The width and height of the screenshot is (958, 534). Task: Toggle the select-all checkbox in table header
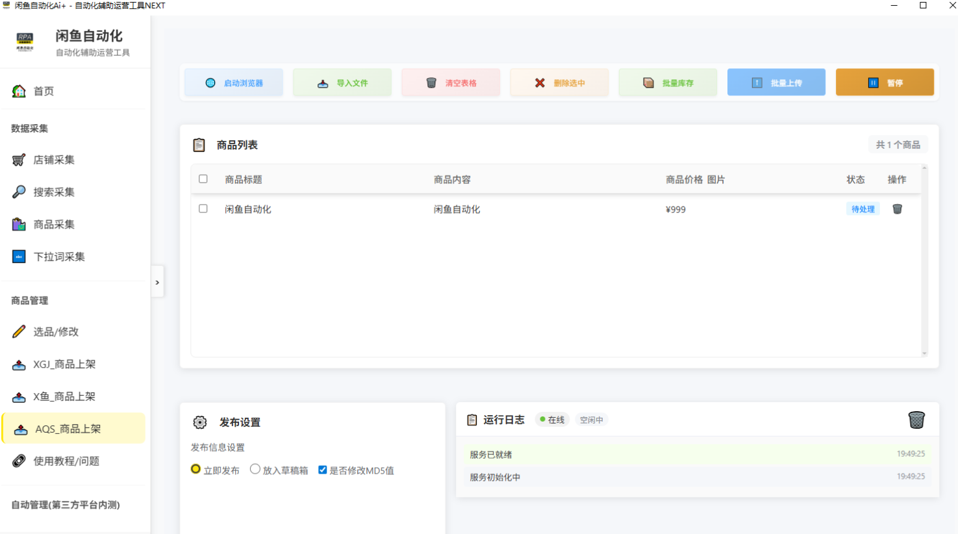click(x=203, y=179)
